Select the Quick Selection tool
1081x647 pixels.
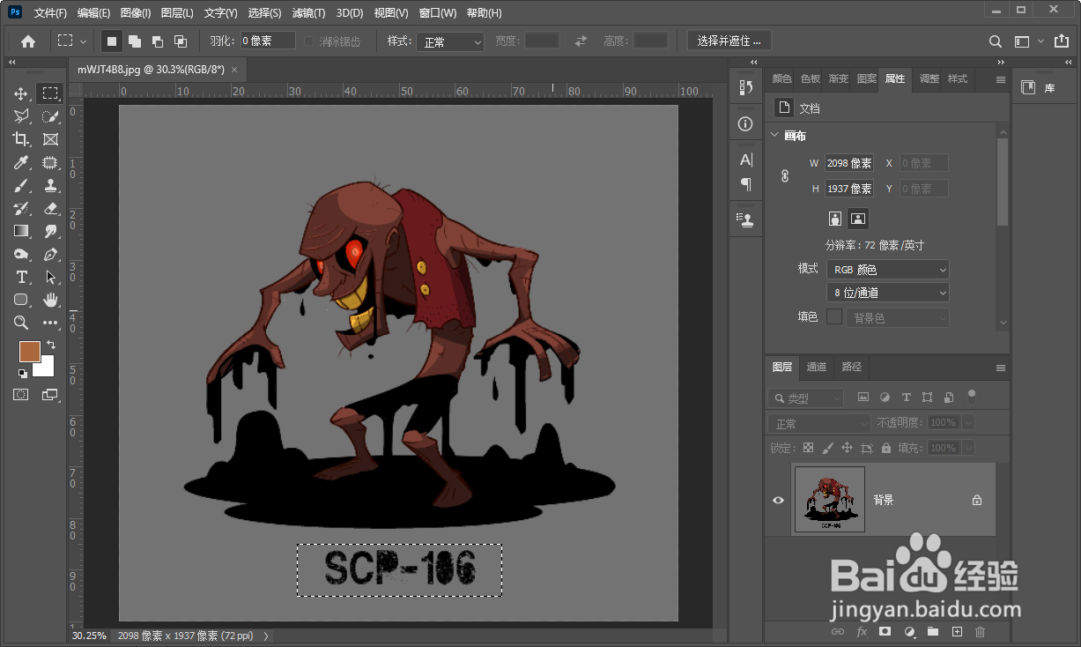tap(50, 116)
